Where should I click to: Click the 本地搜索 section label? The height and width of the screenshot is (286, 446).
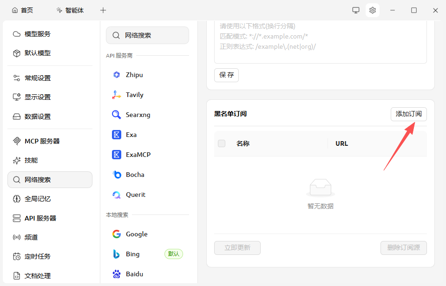(x=117, y=215)
